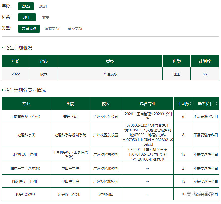Select the 高校专项 admission type

click(x=75, y=29)
